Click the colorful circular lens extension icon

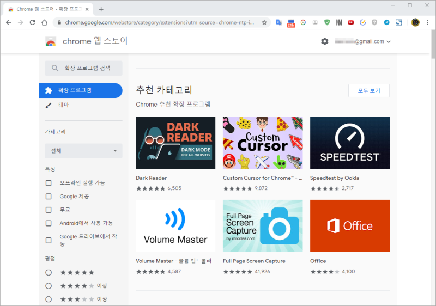tap(303, 22)
